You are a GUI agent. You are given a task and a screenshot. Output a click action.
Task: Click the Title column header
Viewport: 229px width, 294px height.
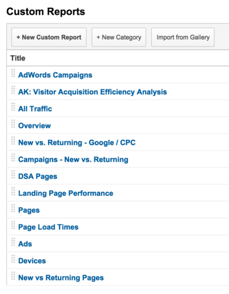(x=18, y=58)
